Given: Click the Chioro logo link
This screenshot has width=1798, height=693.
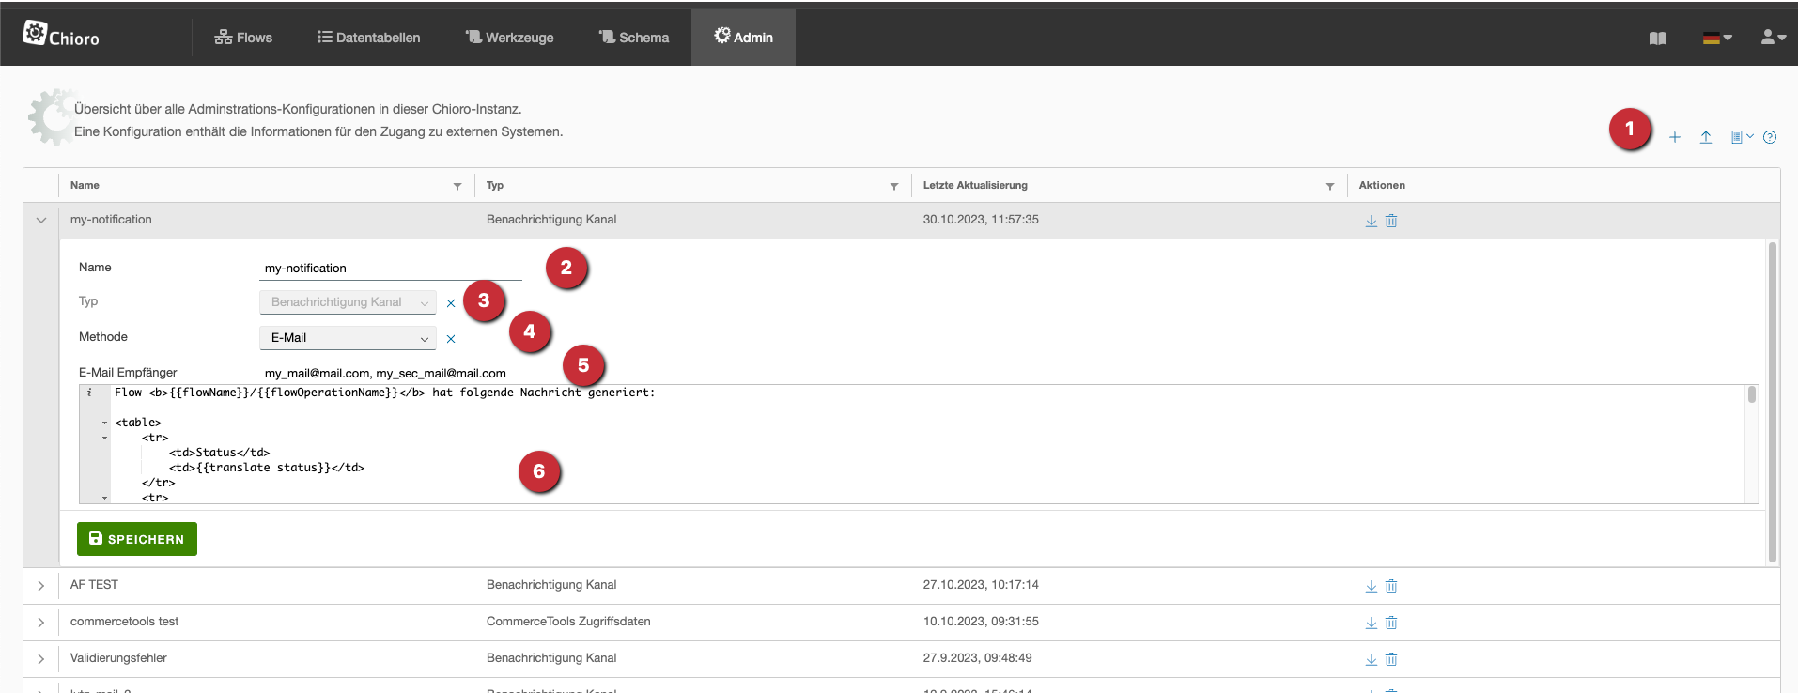Looking at the screenshot, I should (x=61, y=36).
